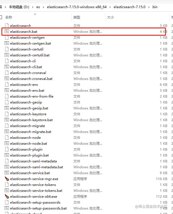Toggle the select-all checkbox in header

[1, 17]
